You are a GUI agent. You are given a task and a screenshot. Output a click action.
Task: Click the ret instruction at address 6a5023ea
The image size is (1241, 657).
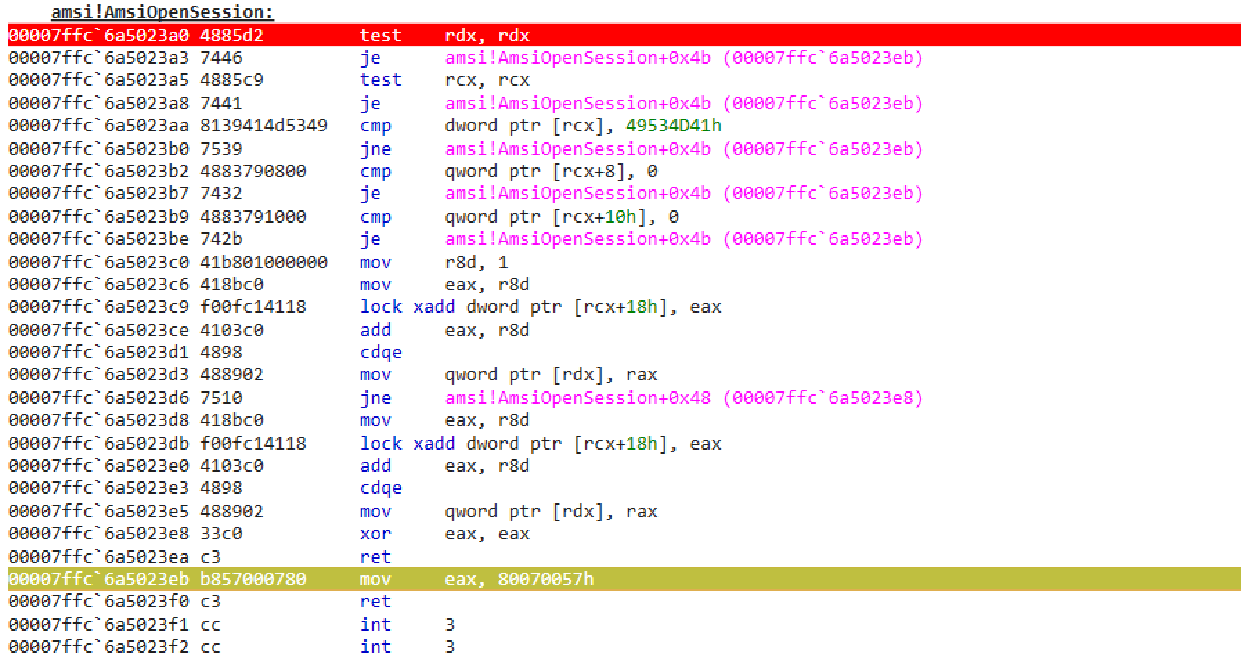(x=200, y=557)
